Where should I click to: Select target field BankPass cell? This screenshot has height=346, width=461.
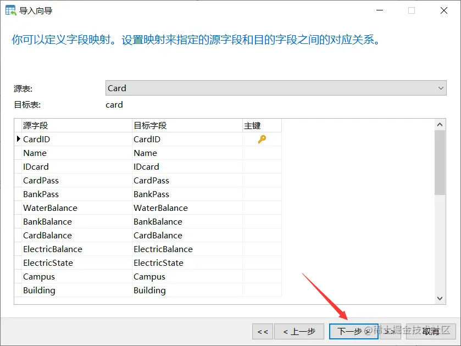click(187, 194)
